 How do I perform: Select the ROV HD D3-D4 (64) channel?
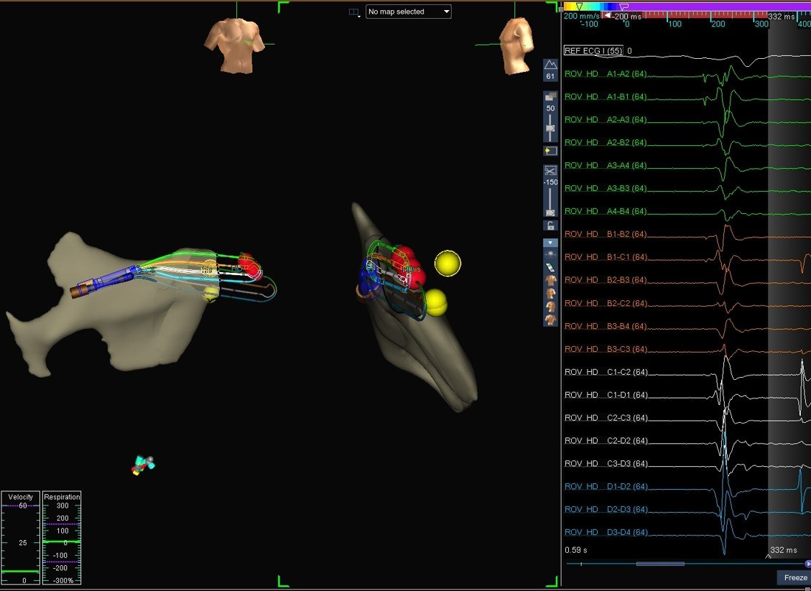point(606,532)
